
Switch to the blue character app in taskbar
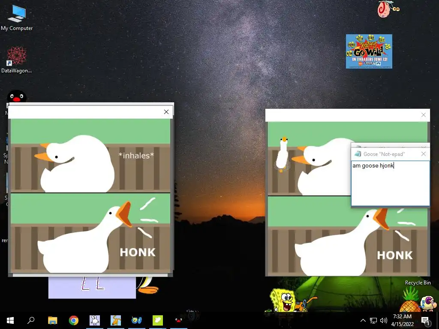pos(137,320)
